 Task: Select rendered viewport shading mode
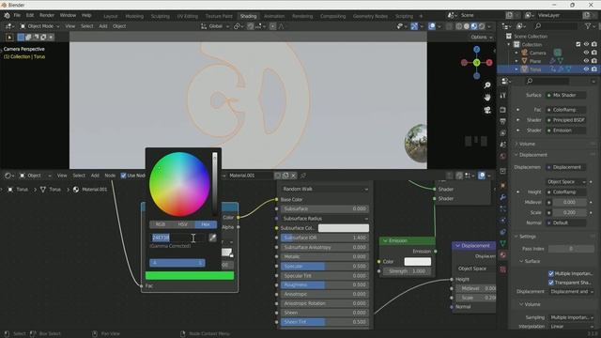[482, 26]
